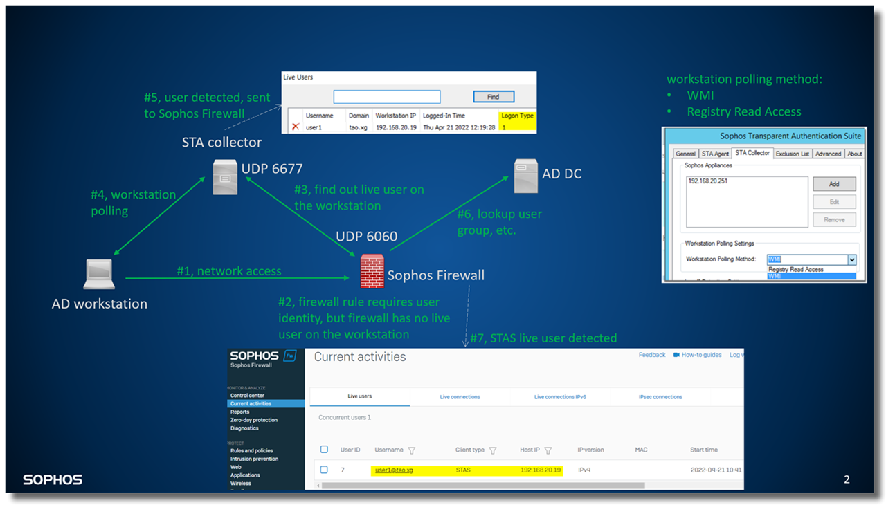Click the STA collector server icon
The image size is (886, 505).
pos(225,176)
